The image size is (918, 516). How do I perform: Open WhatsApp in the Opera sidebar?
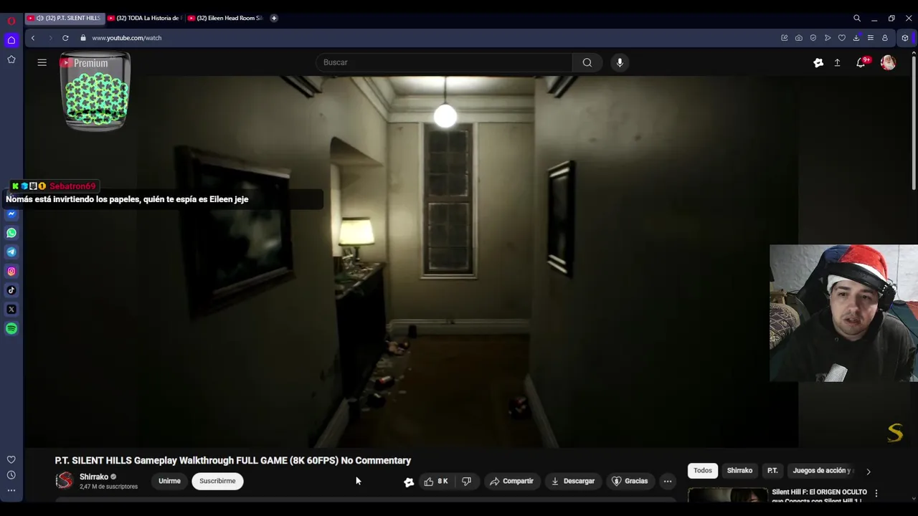(x=11, y=233)
